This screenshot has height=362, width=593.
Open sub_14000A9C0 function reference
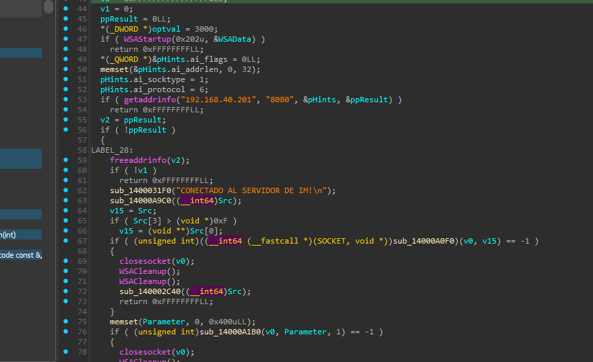click(141, 201)
